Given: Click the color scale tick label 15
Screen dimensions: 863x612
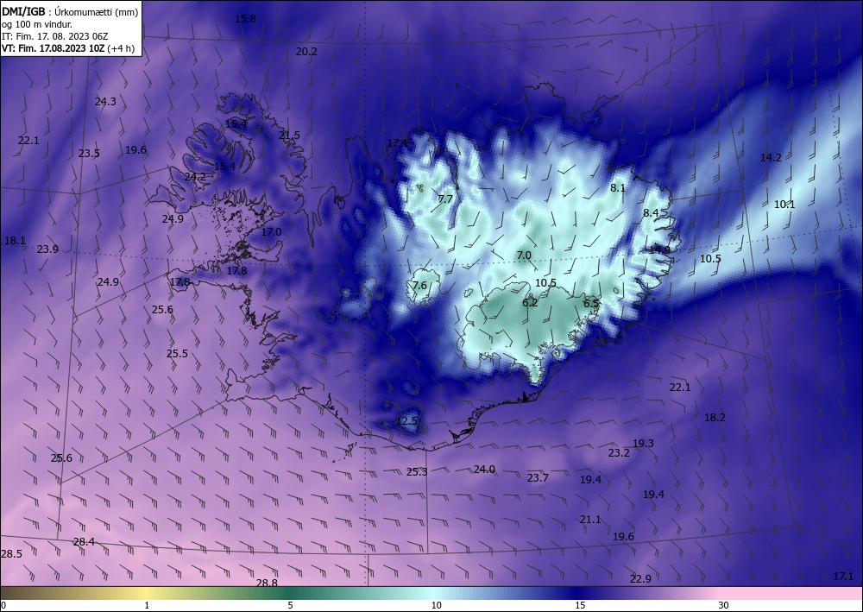Looking at the screenshot, I should click(580, 605).
